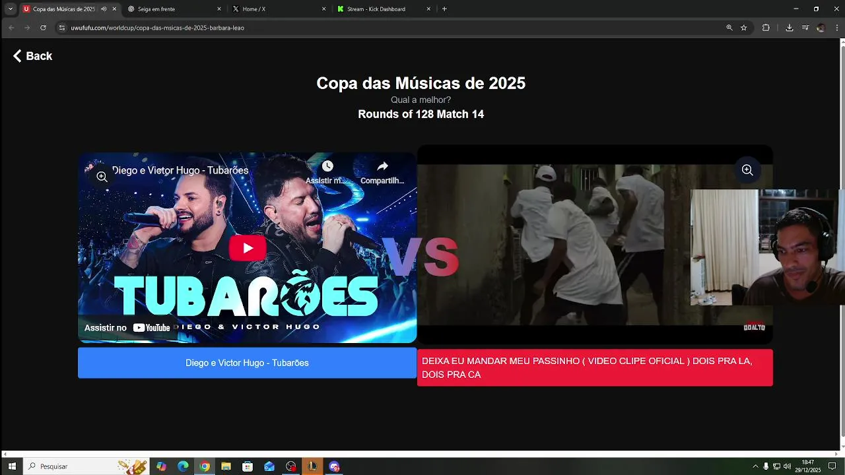Vote for DEIXA EU MANDAR MEU PASSINHO
The height and width of the screenshot is (475, 845).
pos(595,367)
